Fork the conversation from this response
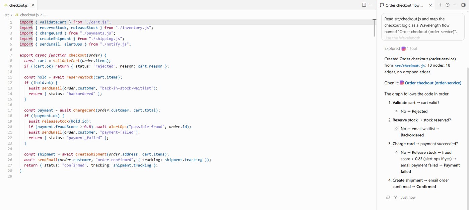The width and height of the screenshot is (469, 210). tap(395, 197)
